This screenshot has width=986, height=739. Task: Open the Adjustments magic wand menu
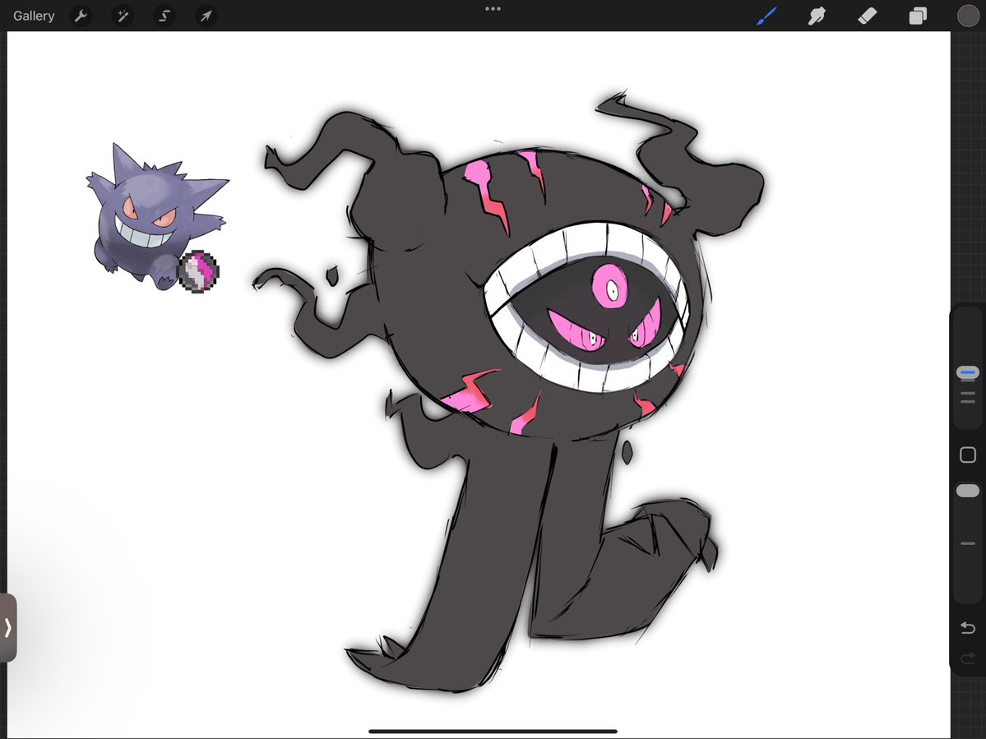(123, 16)
